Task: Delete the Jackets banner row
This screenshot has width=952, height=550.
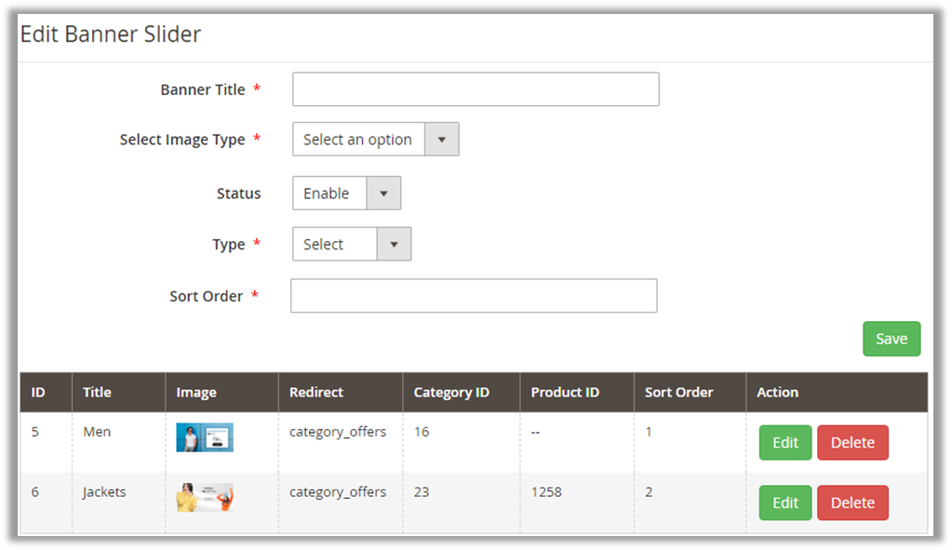Action: point(851,503)
